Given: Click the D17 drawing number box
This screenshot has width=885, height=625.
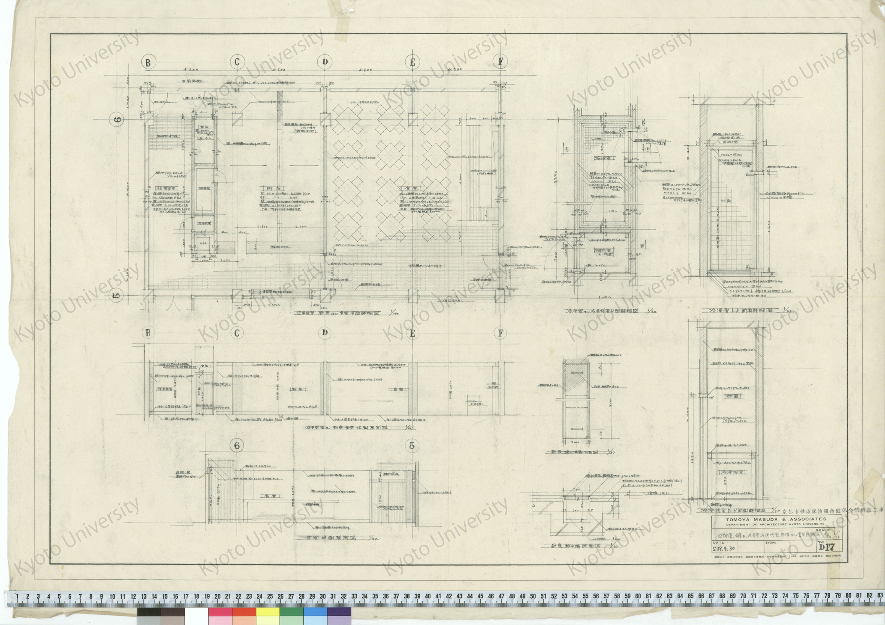Looking at the screenshot, I should tap(826, 547).
